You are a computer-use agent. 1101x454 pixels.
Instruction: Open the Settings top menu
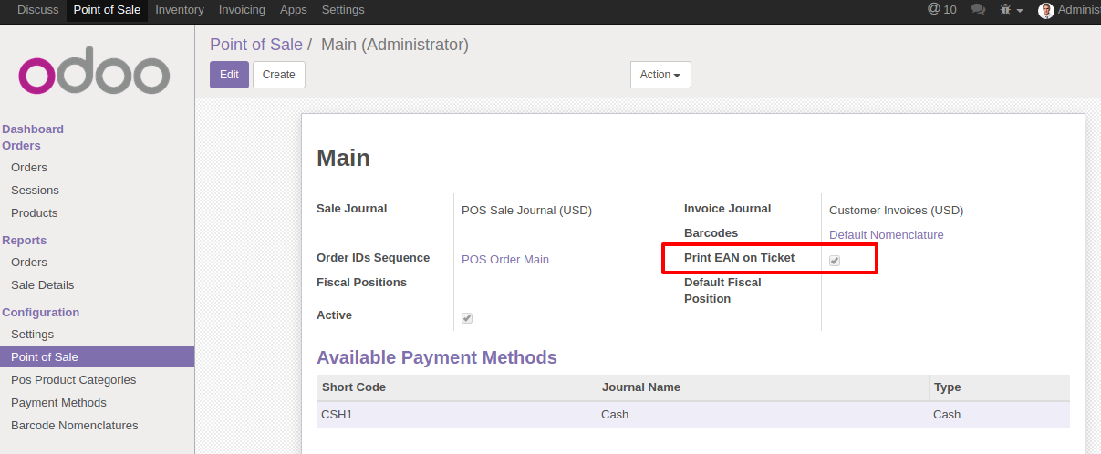343,10
